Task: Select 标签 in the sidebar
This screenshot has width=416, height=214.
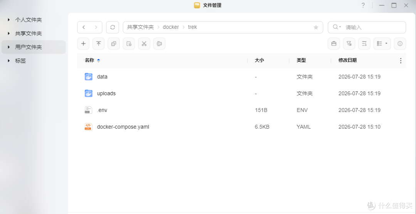Action: pos(20,61)
